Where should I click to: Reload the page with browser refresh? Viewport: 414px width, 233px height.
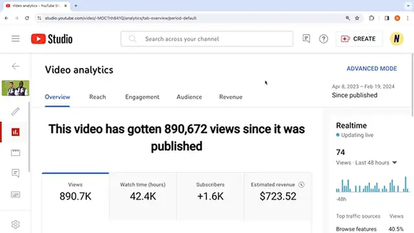tap(27, 18)
